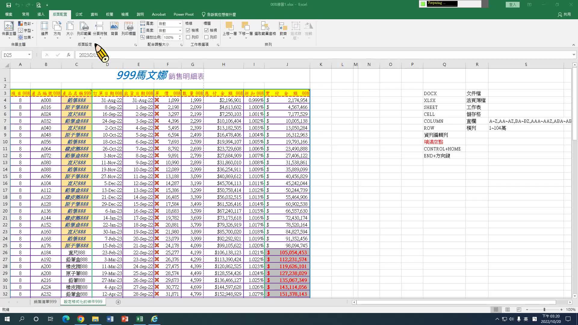The width and height of the screenshot is (578, 325).
Task: Click the 登入 sign-in button
Action: (512, 5)
